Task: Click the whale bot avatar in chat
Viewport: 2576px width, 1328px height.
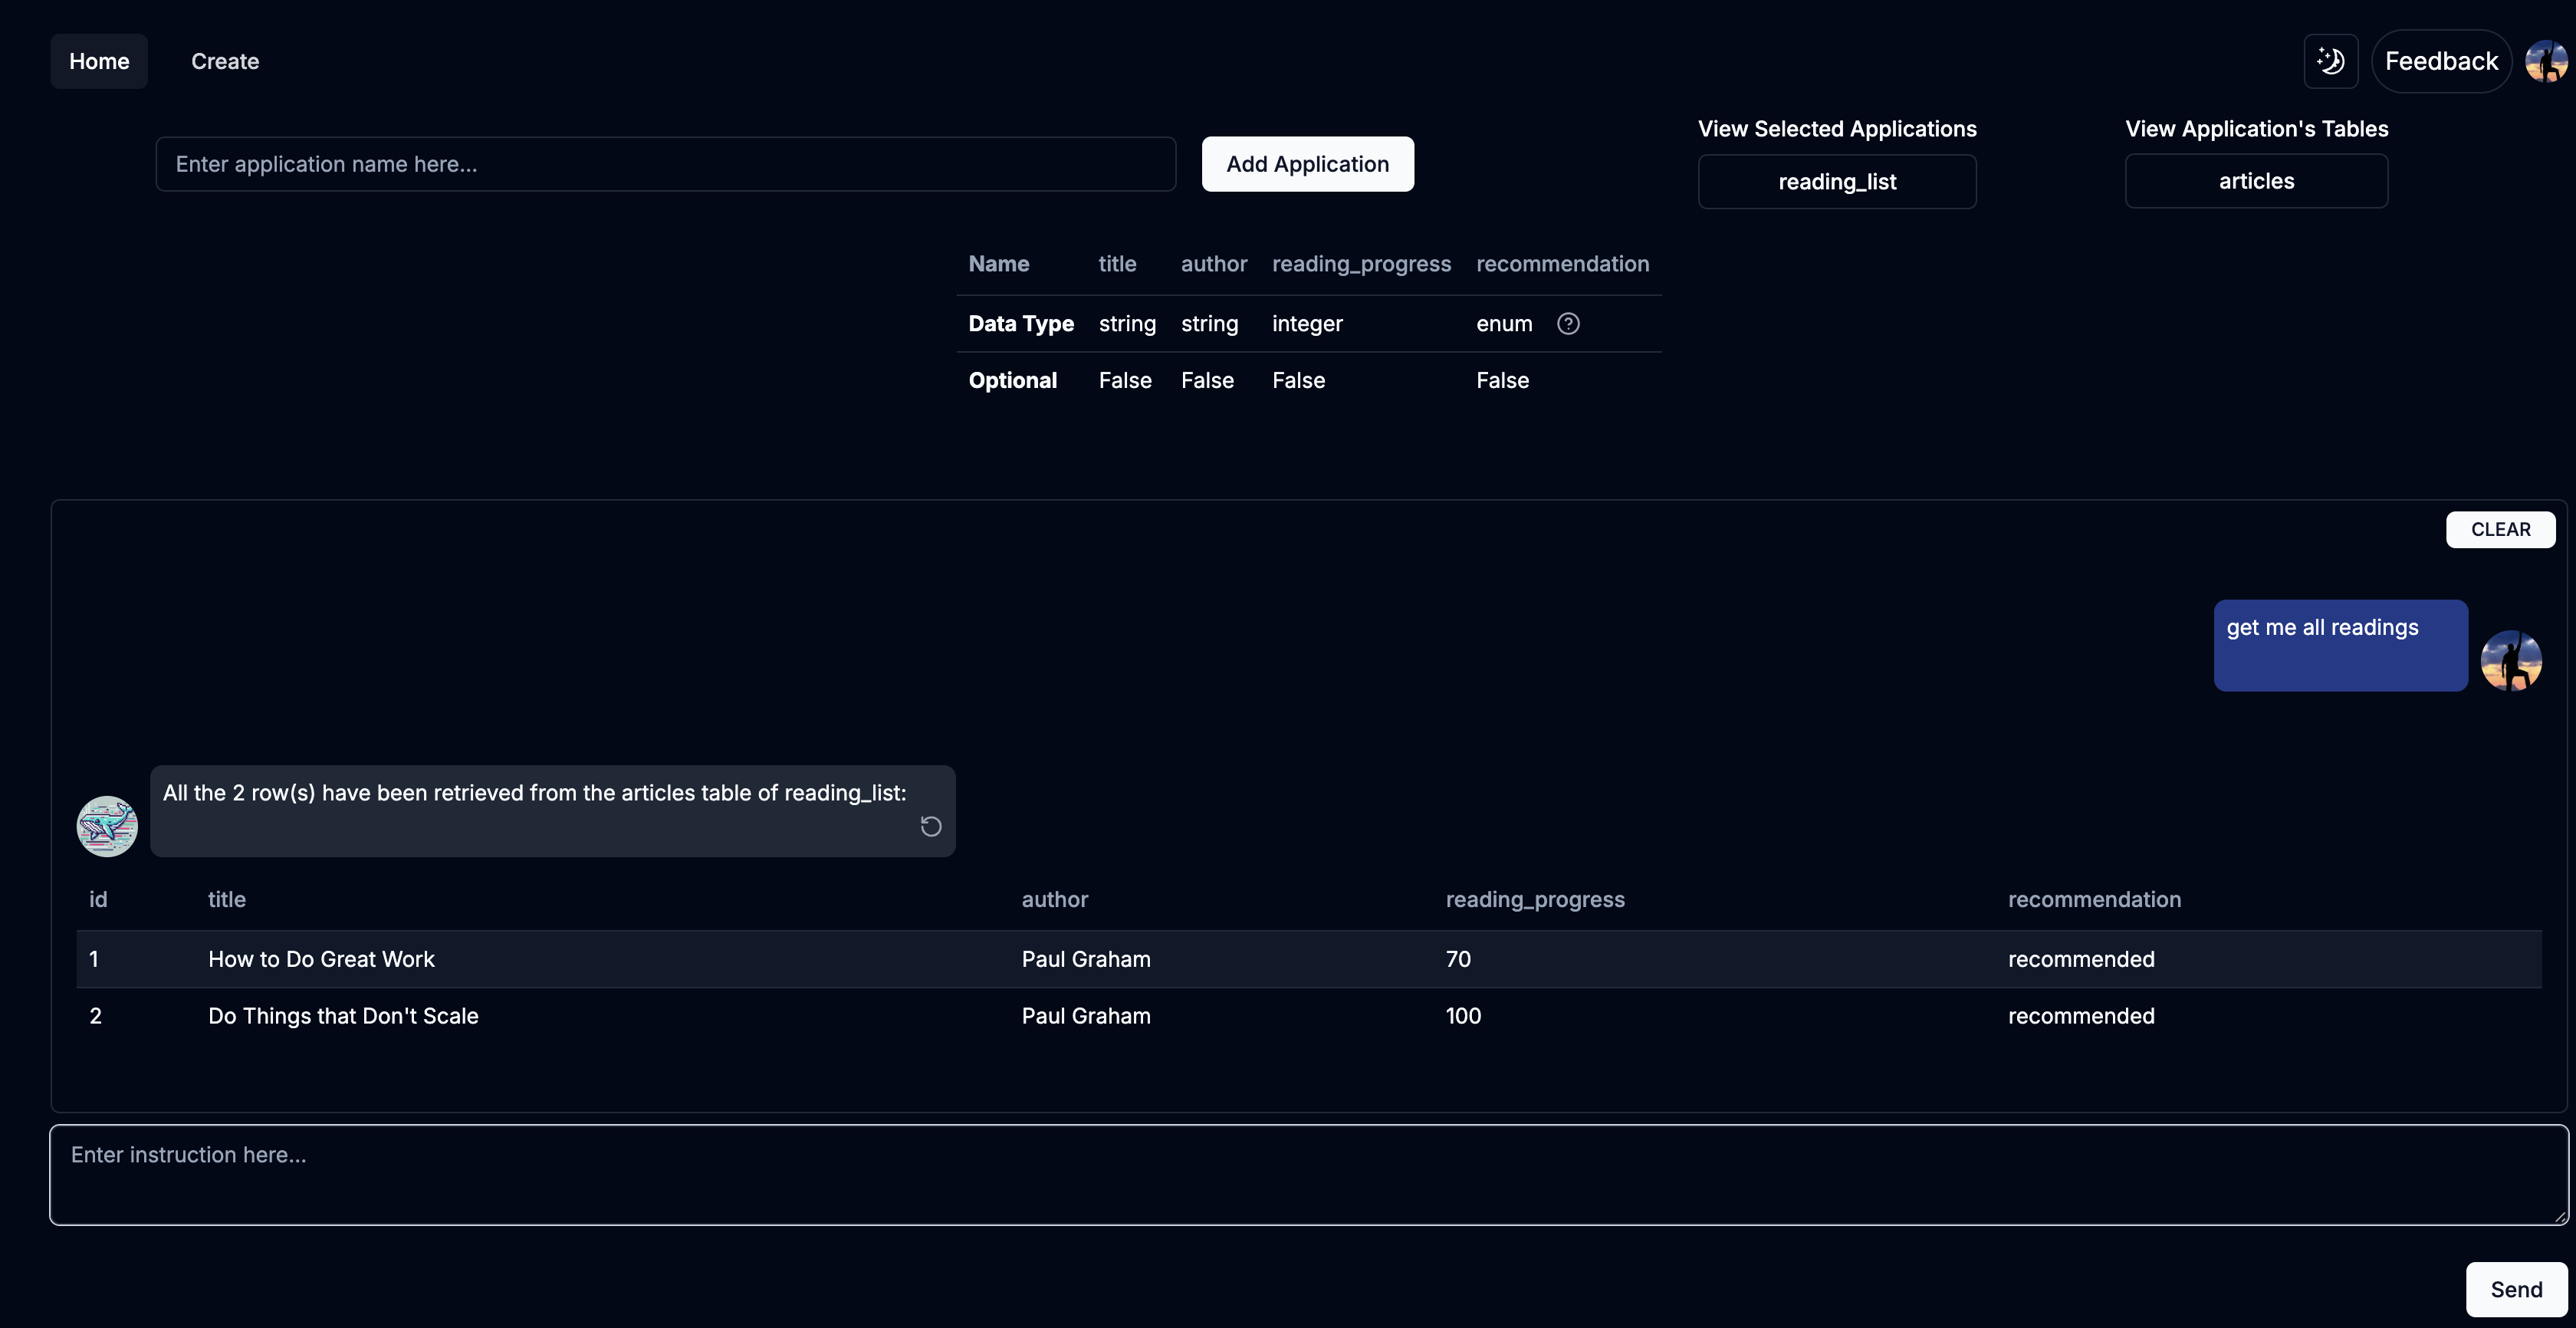Action: coord(107,826)
